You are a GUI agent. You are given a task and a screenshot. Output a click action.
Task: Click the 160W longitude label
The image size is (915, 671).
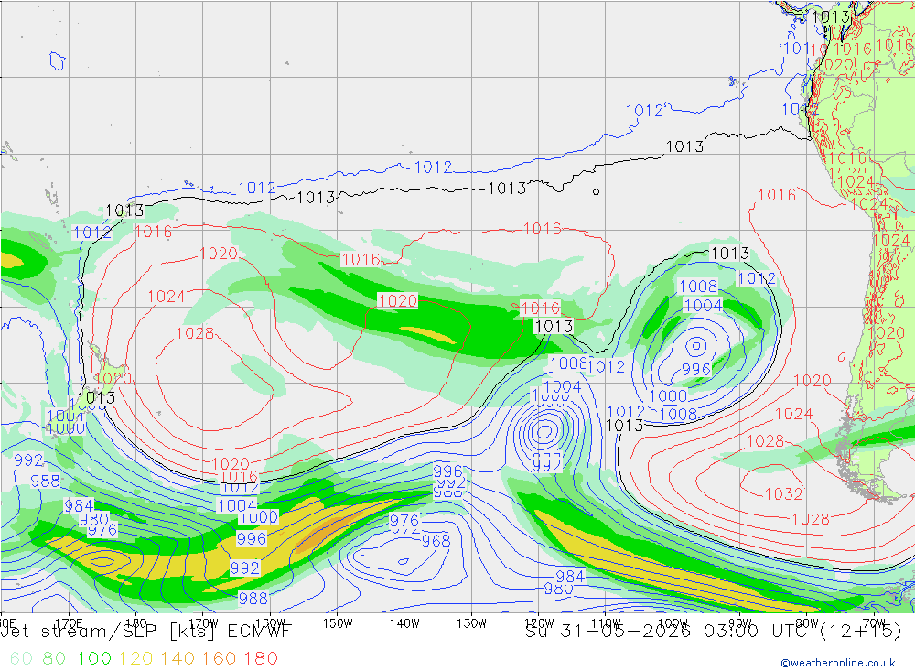270,622
